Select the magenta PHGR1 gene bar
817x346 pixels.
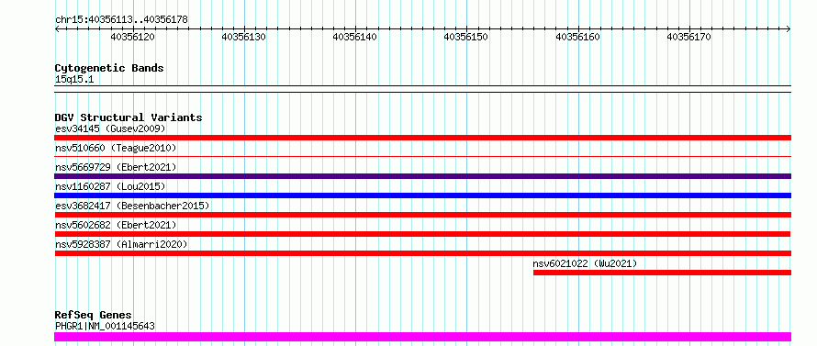pos(422,337)
